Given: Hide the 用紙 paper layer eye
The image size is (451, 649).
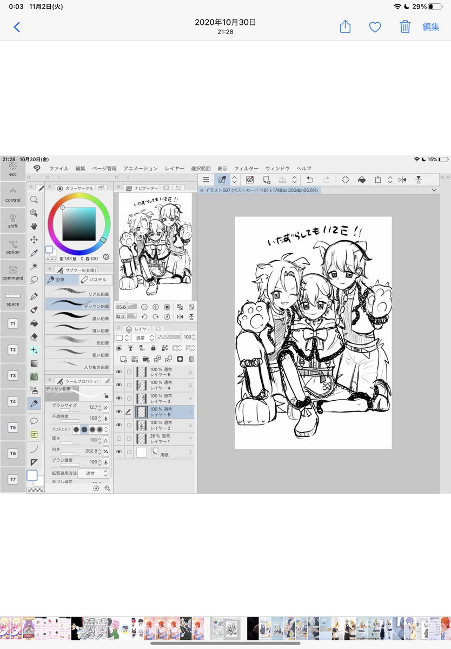Looking at the screenshot, I should tap(119, 452).
